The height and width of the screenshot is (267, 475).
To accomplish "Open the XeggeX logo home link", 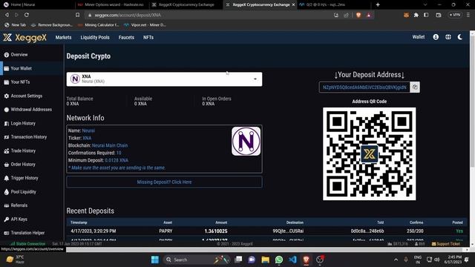I will pyautogui.click(x=24, y=38).
